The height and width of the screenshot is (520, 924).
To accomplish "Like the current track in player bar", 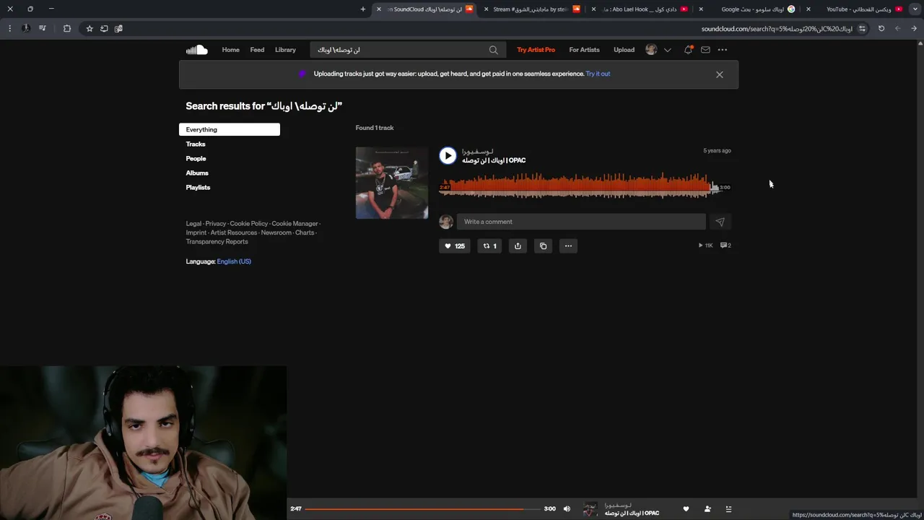I will tap(686, 509).
